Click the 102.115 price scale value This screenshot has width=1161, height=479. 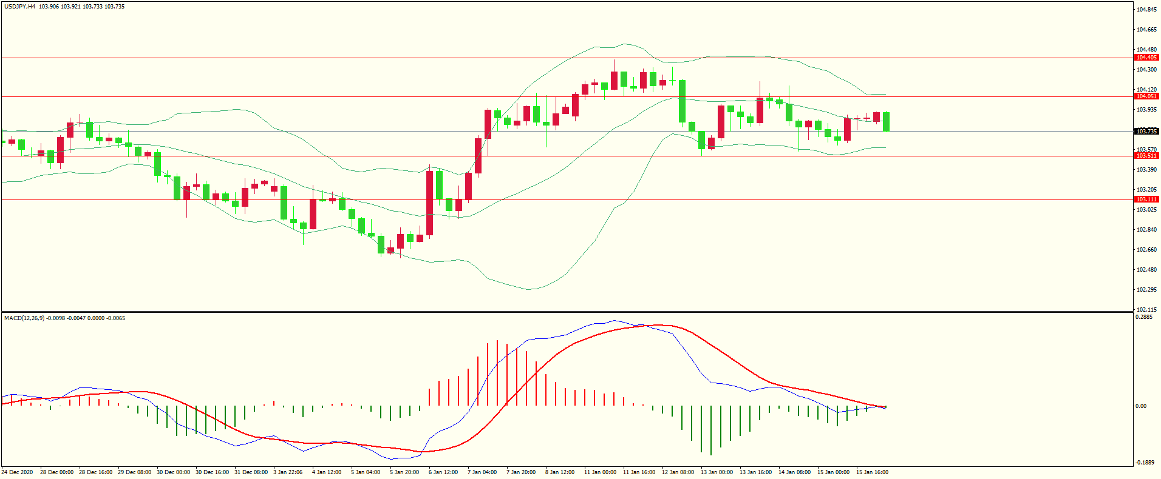1146,309
